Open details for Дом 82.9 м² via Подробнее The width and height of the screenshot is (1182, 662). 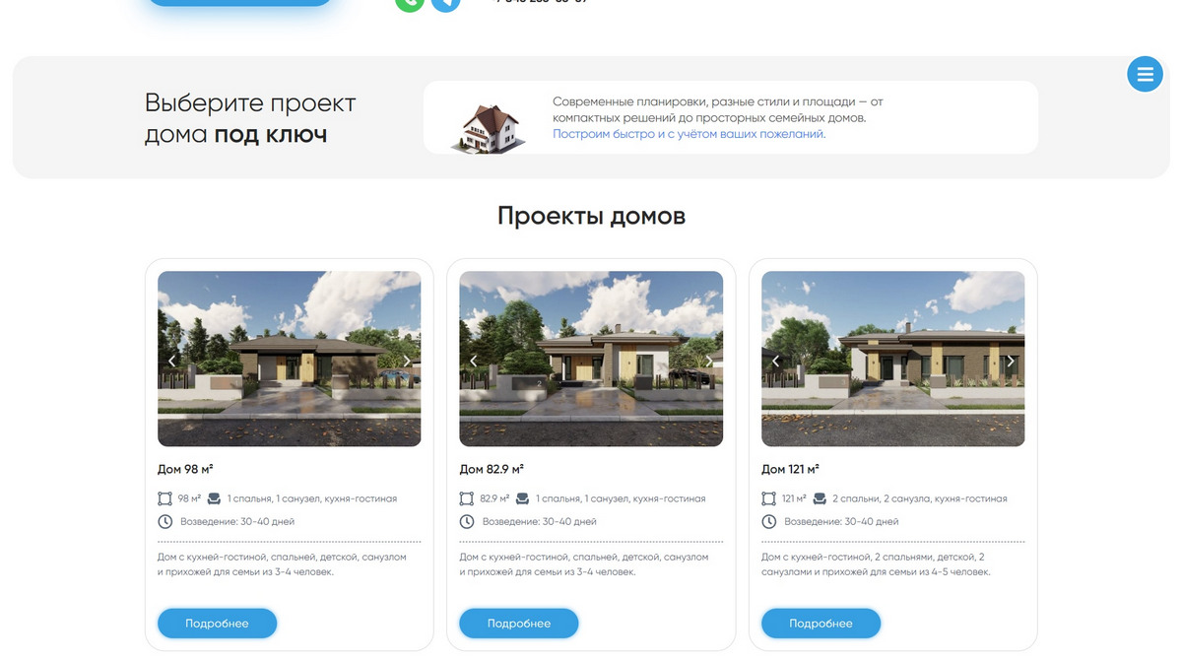click(519, 624)
